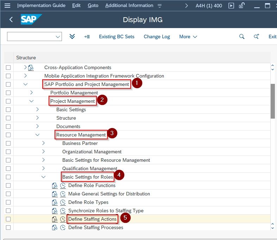Tick checkbox for Portfolio Management row
This screenshot has width=277, height=240.
pyautogui.click(x=8, y=93)
